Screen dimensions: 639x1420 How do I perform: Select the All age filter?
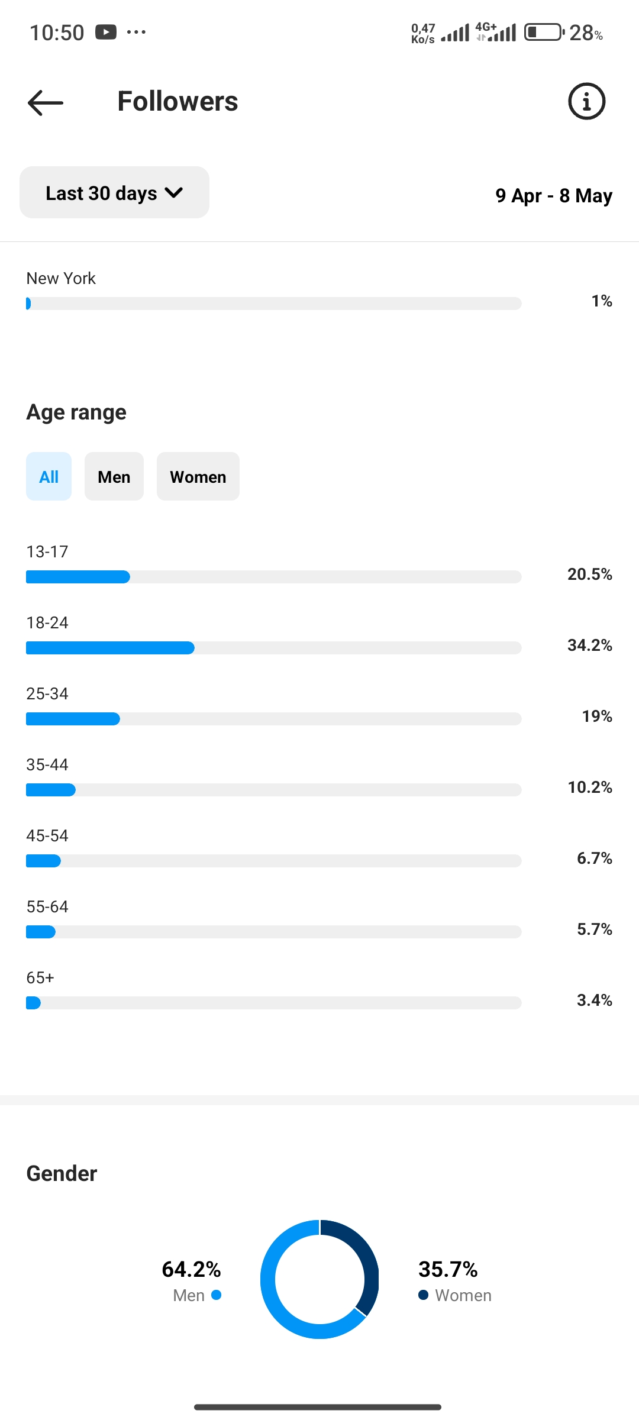(49, 476)
